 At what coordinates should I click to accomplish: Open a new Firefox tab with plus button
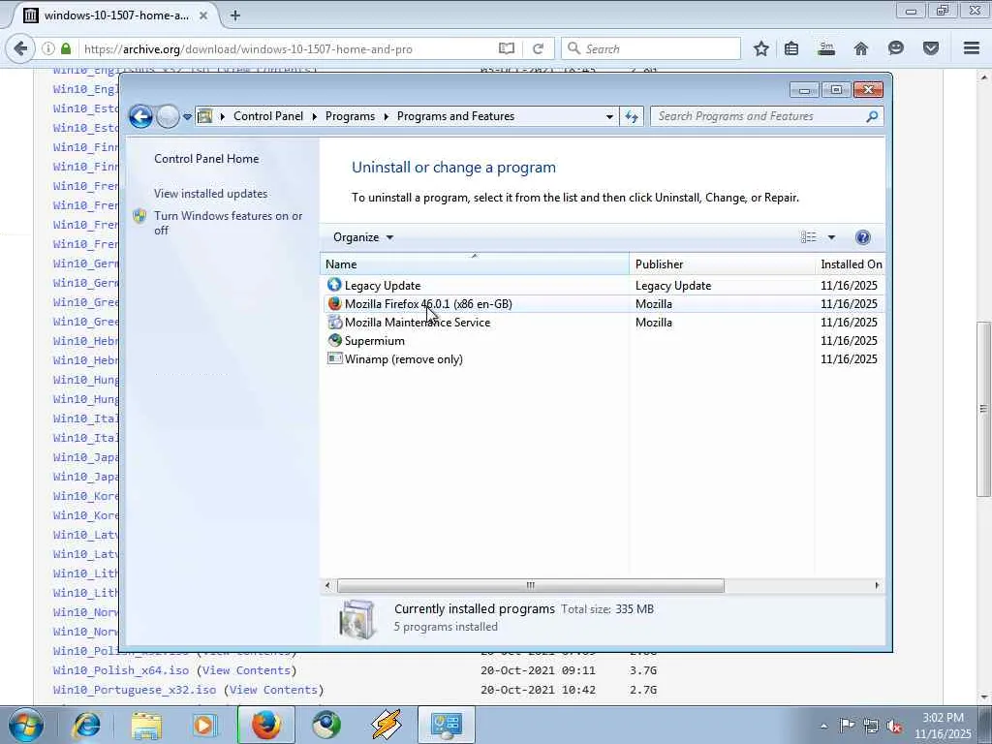(235, 15)
